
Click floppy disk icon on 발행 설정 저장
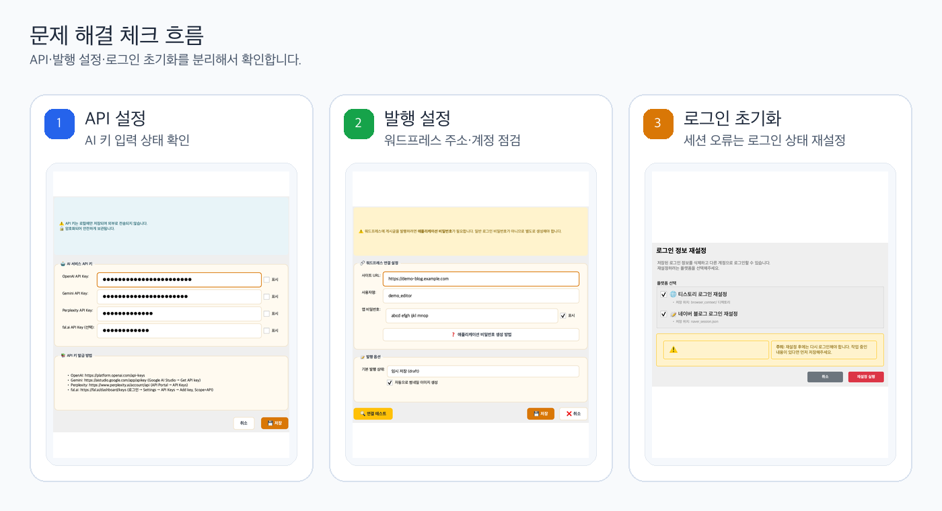pyautogui.click(x=536, y=414)
